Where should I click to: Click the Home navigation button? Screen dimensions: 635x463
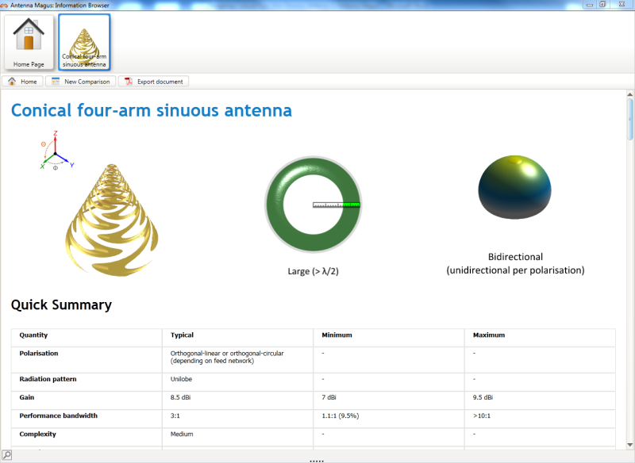[x=23, y=81]
